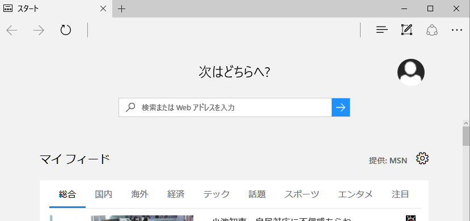Minimize the browser window

pyautogui.click(x=404, y=8)
